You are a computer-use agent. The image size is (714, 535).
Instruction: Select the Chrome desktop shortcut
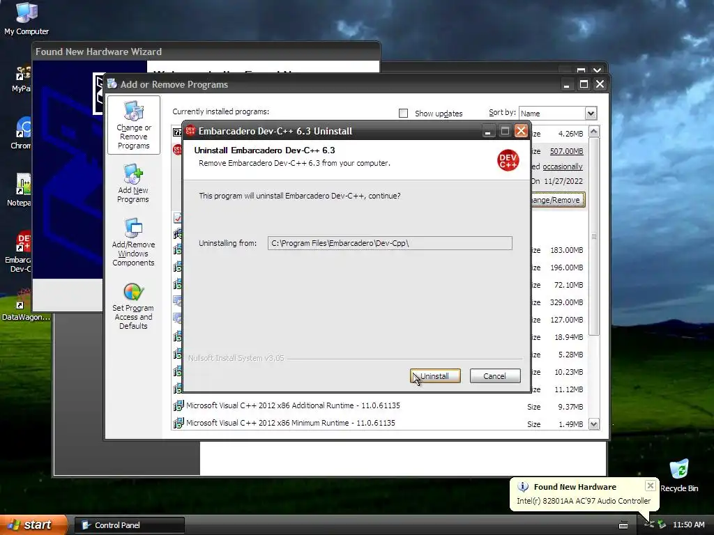click(21, 133)
